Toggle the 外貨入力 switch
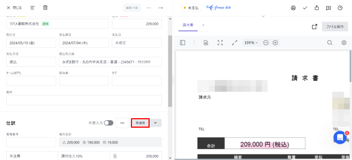 click(109, 123)
